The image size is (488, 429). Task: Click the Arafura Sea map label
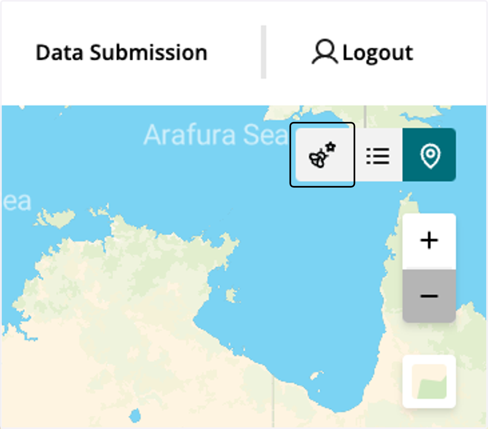216,135
